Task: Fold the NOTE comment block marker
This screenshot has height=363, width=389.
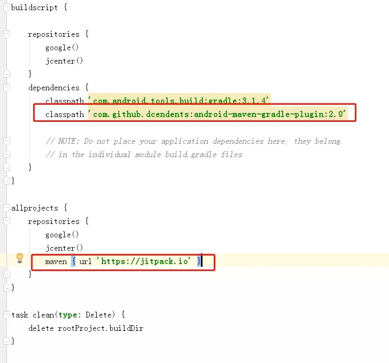Action: pyautogui.click(x=7, y=141)
